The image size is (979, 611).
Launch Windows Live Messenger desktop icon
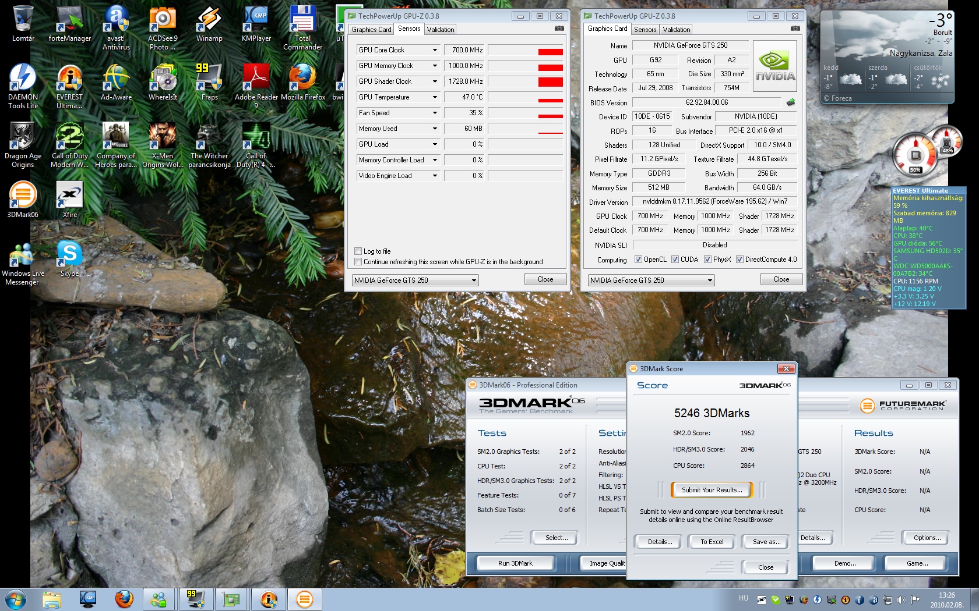[22, 262]
